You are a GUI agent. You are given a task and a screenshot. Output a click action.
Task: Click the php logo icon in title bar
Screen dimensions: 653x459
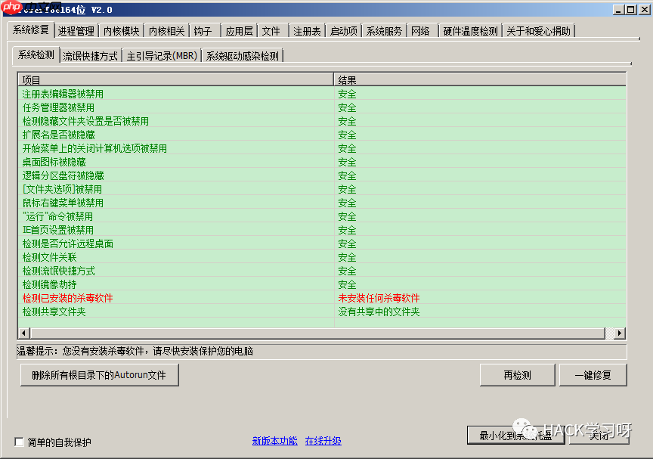pyautogui.click(x=9, y=9)
